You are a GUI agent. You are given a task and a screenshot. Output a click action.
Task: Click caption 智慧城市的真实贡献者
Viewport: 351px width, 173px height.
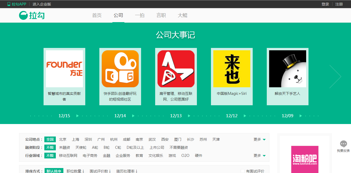click(64, 96)
